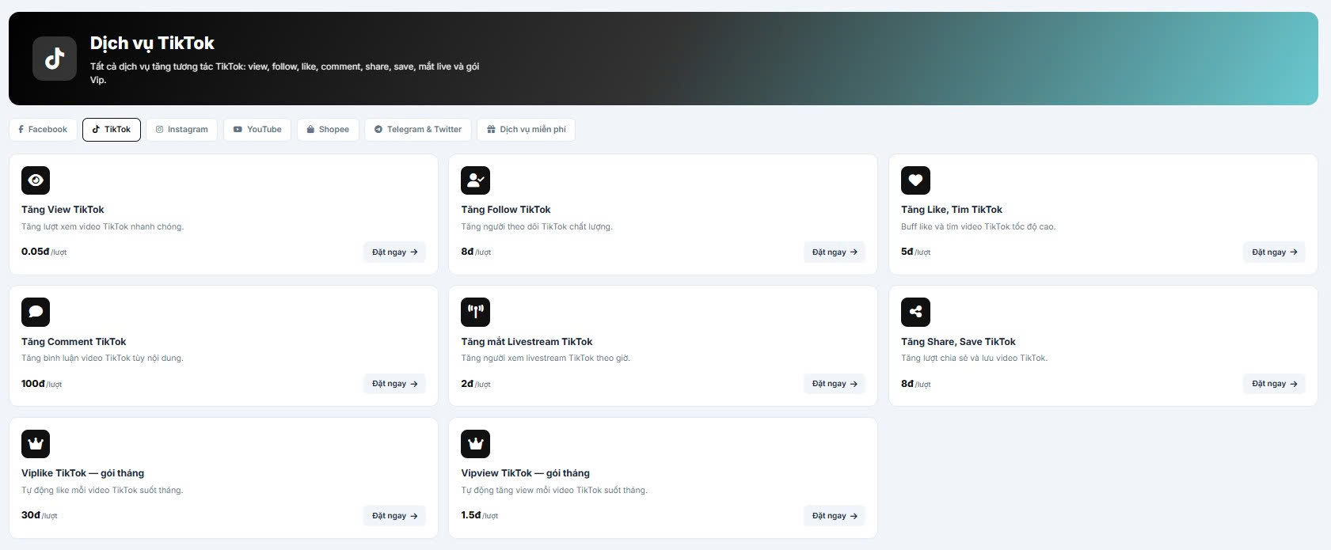Click Đặt ngay on Vipview TikTok gói tháng

[835, 516]
